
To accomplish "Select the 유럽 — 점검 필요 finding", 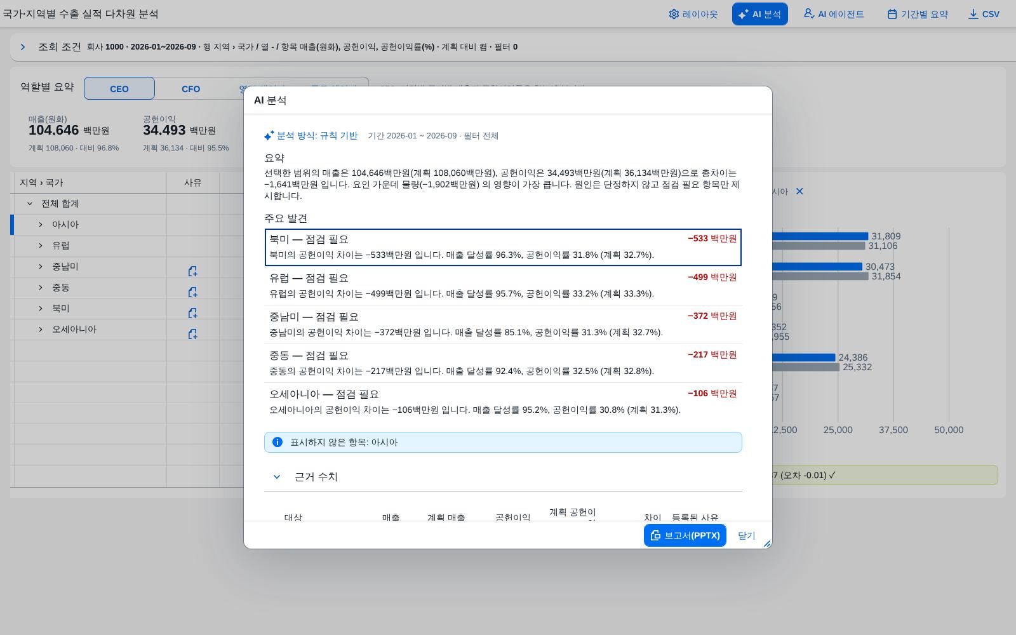I will coord(503,286).
